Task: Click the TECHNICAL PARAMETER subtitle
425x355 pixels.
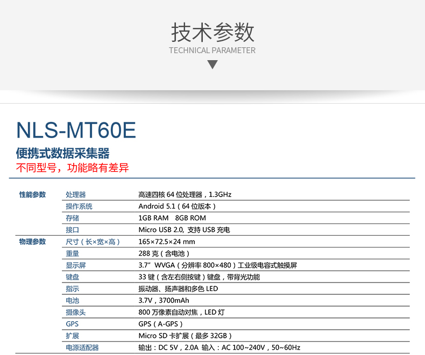Action: [x=212, y=50]
